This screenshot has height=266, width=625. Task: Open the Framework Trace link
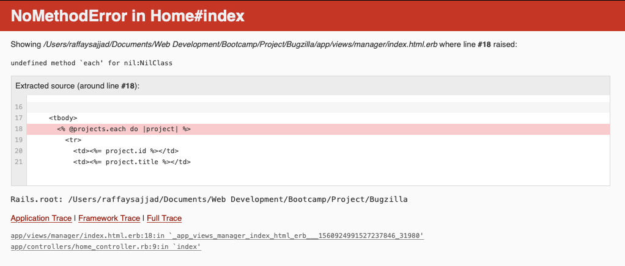(x=109, y=218)
